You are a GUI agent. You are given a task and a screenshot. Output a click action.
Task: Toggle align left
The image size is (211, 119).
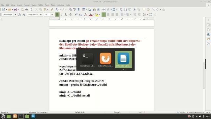pos(104,15)
